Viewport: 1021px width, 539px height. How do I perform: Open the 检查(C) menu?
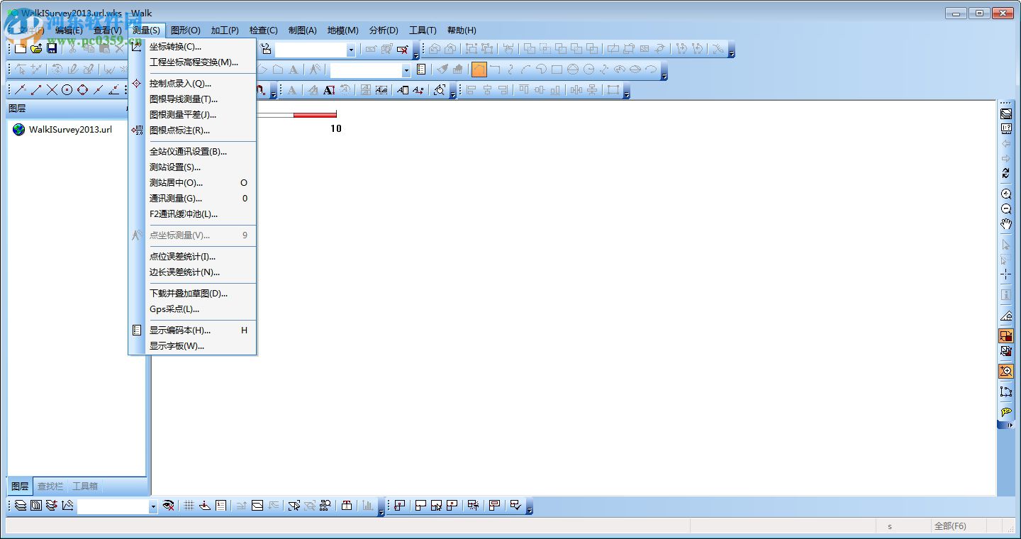click(x=263, y=30)
